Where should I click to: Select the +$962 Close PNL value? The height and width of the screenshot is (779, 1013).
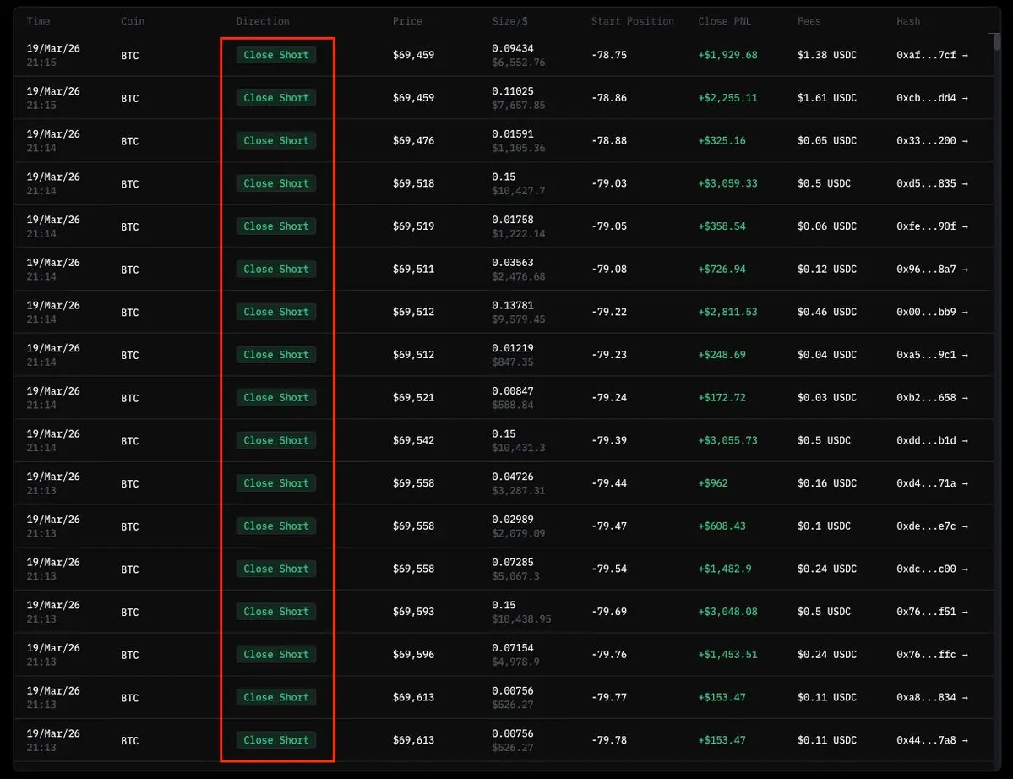[x=712, y=483]
